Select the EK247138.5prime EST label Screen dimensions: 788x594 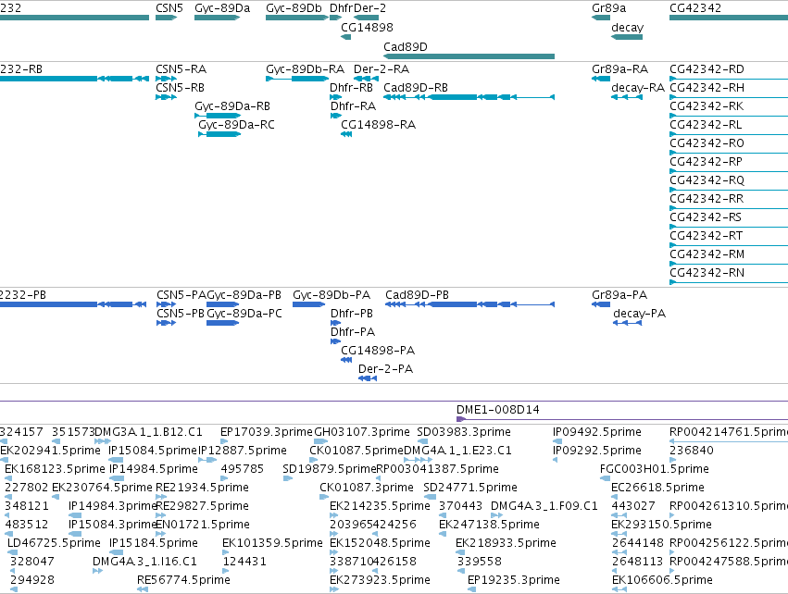pyautogui.click(x=489, y=526)
